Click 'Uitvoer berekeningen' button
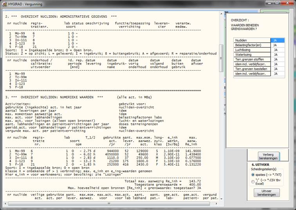Image resolution: width=296 pixels, height=210 pixels. (267, 193)
